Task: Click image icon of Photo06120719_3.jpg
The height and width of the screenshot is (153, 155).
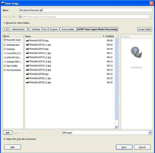Action: click(x=27, y=62)
